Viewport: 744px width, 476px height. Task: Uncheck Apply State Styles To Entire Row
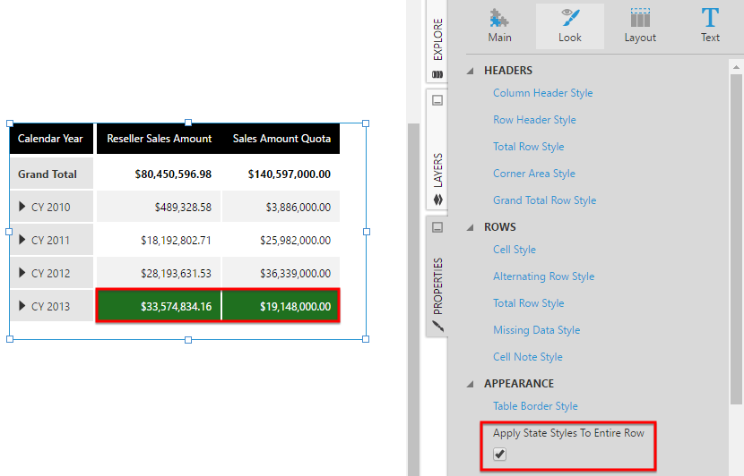point(499,455)
